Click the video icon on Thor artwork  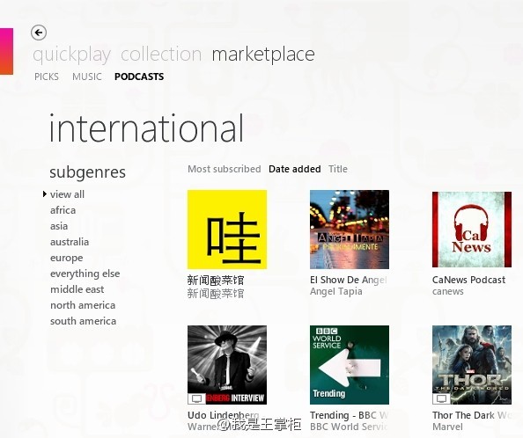(x=441, y=398)
